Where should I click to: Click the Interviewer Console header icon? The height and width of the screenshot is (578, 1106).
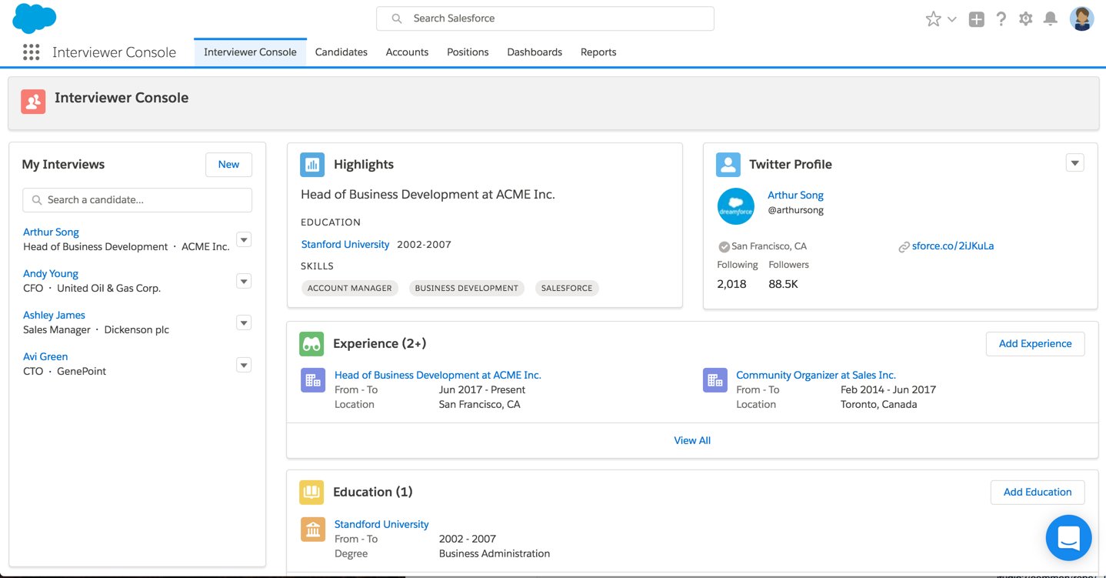[33, 102]
